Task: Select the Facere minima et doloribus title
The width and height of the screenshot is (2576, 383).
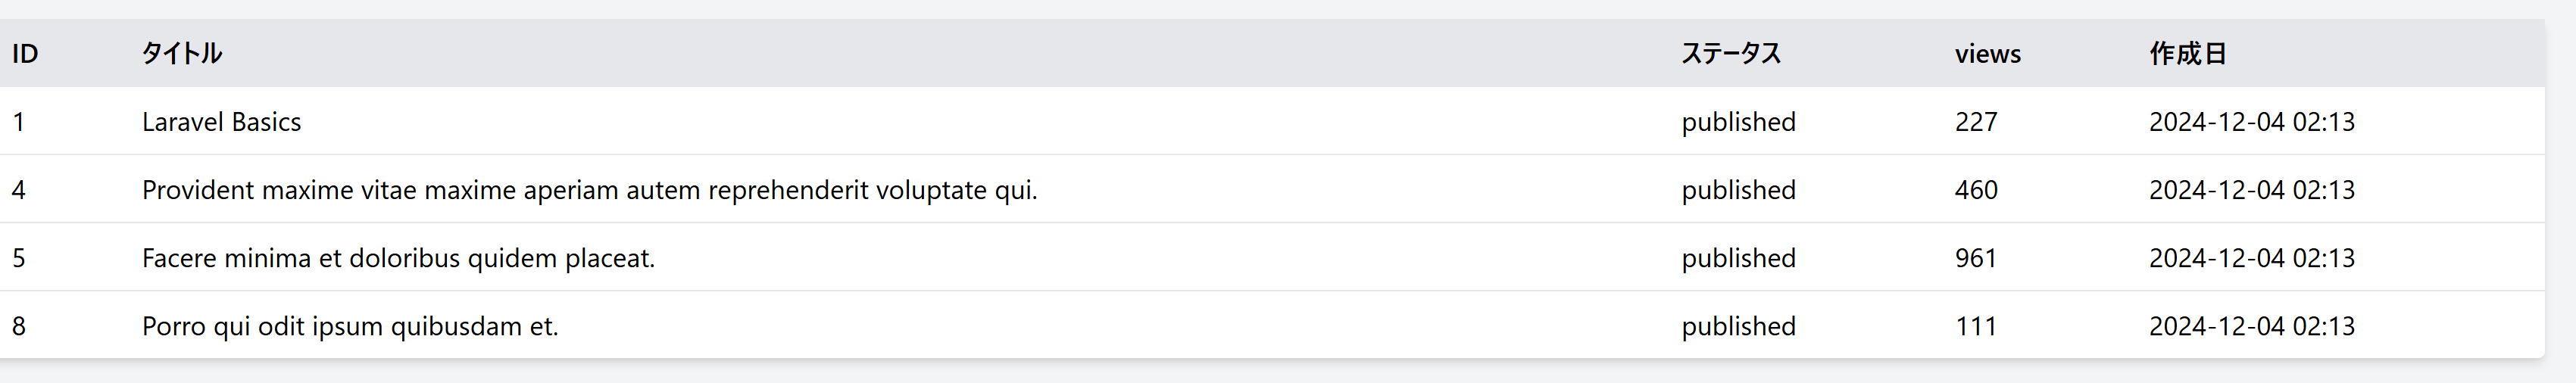Action: pos(398,258)
